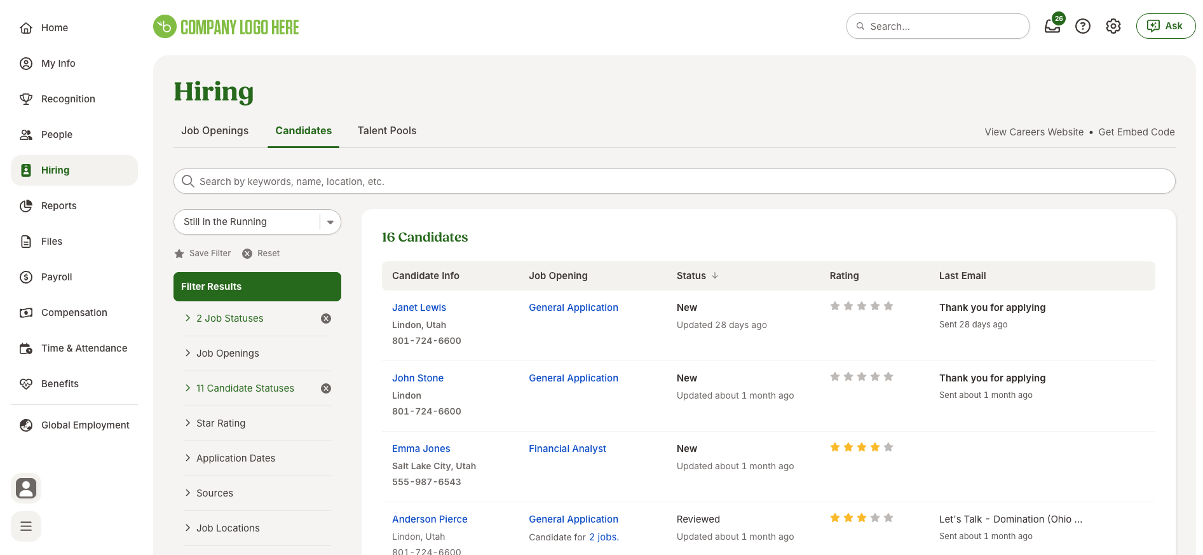The height and width of the screenshot is (555, 1203).
Task: Click Anderson Pierce's Let's Talk email
Action: [x=1010, y=519]
